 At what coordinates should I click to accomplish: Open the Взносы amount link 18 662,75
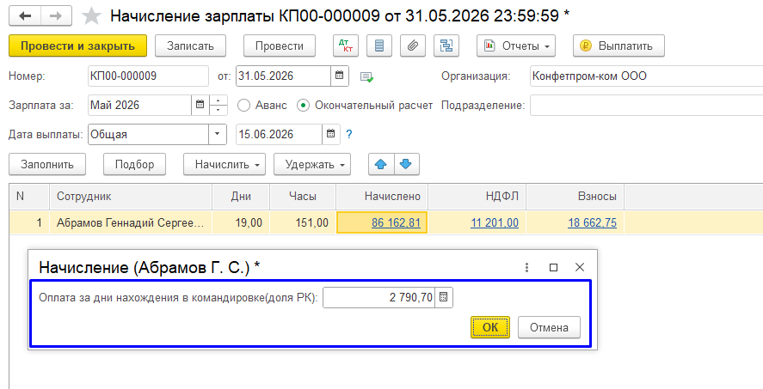592,223
